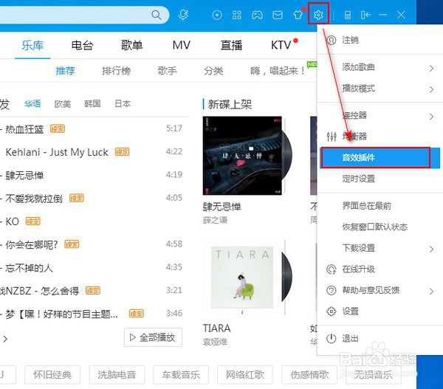The image size is (443, 389).
Task: Click the 洗脑电音 tag button
Action: click(x=117, y=374)
